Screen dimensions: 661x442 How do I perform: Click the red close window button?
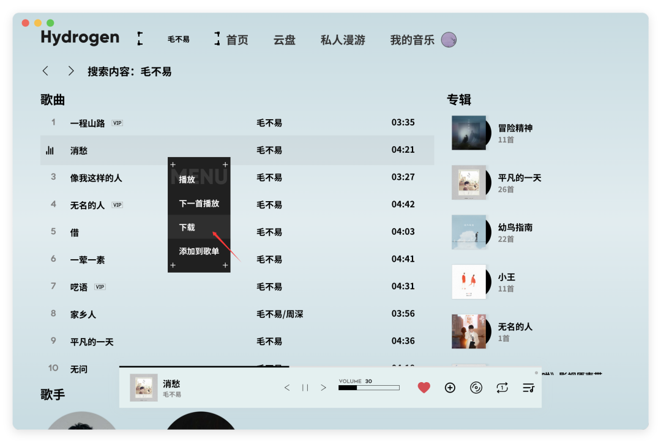click(25, 23)
